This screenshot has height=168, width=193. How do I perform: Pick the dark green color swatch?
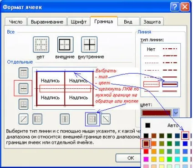tap(169, 136)
